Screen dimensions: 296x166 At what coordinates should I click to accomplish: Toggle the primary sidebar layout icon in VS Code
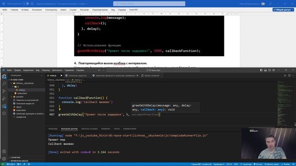(x=261, y=70)
